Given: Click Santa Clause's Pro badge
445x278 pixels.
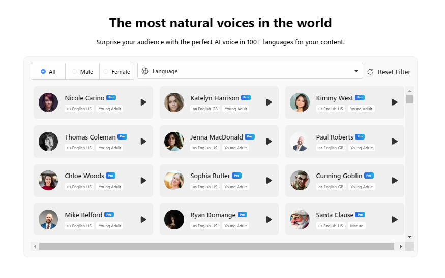Looking at the screenshot, I should click(x=360, y=215).
